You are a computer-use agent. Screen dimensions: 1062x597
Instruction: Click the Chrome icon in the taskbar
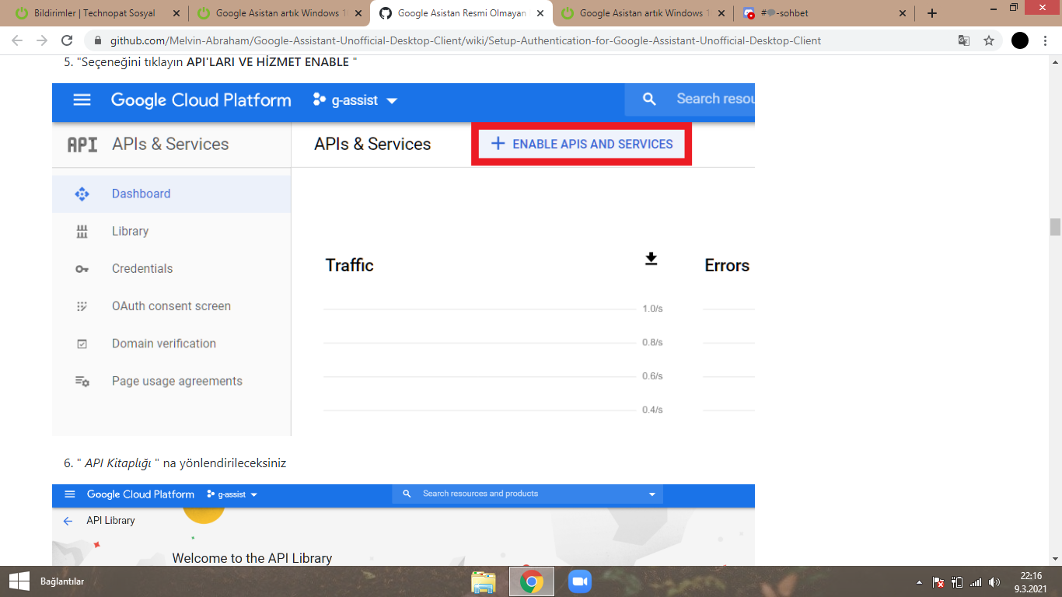coord(532,581)
